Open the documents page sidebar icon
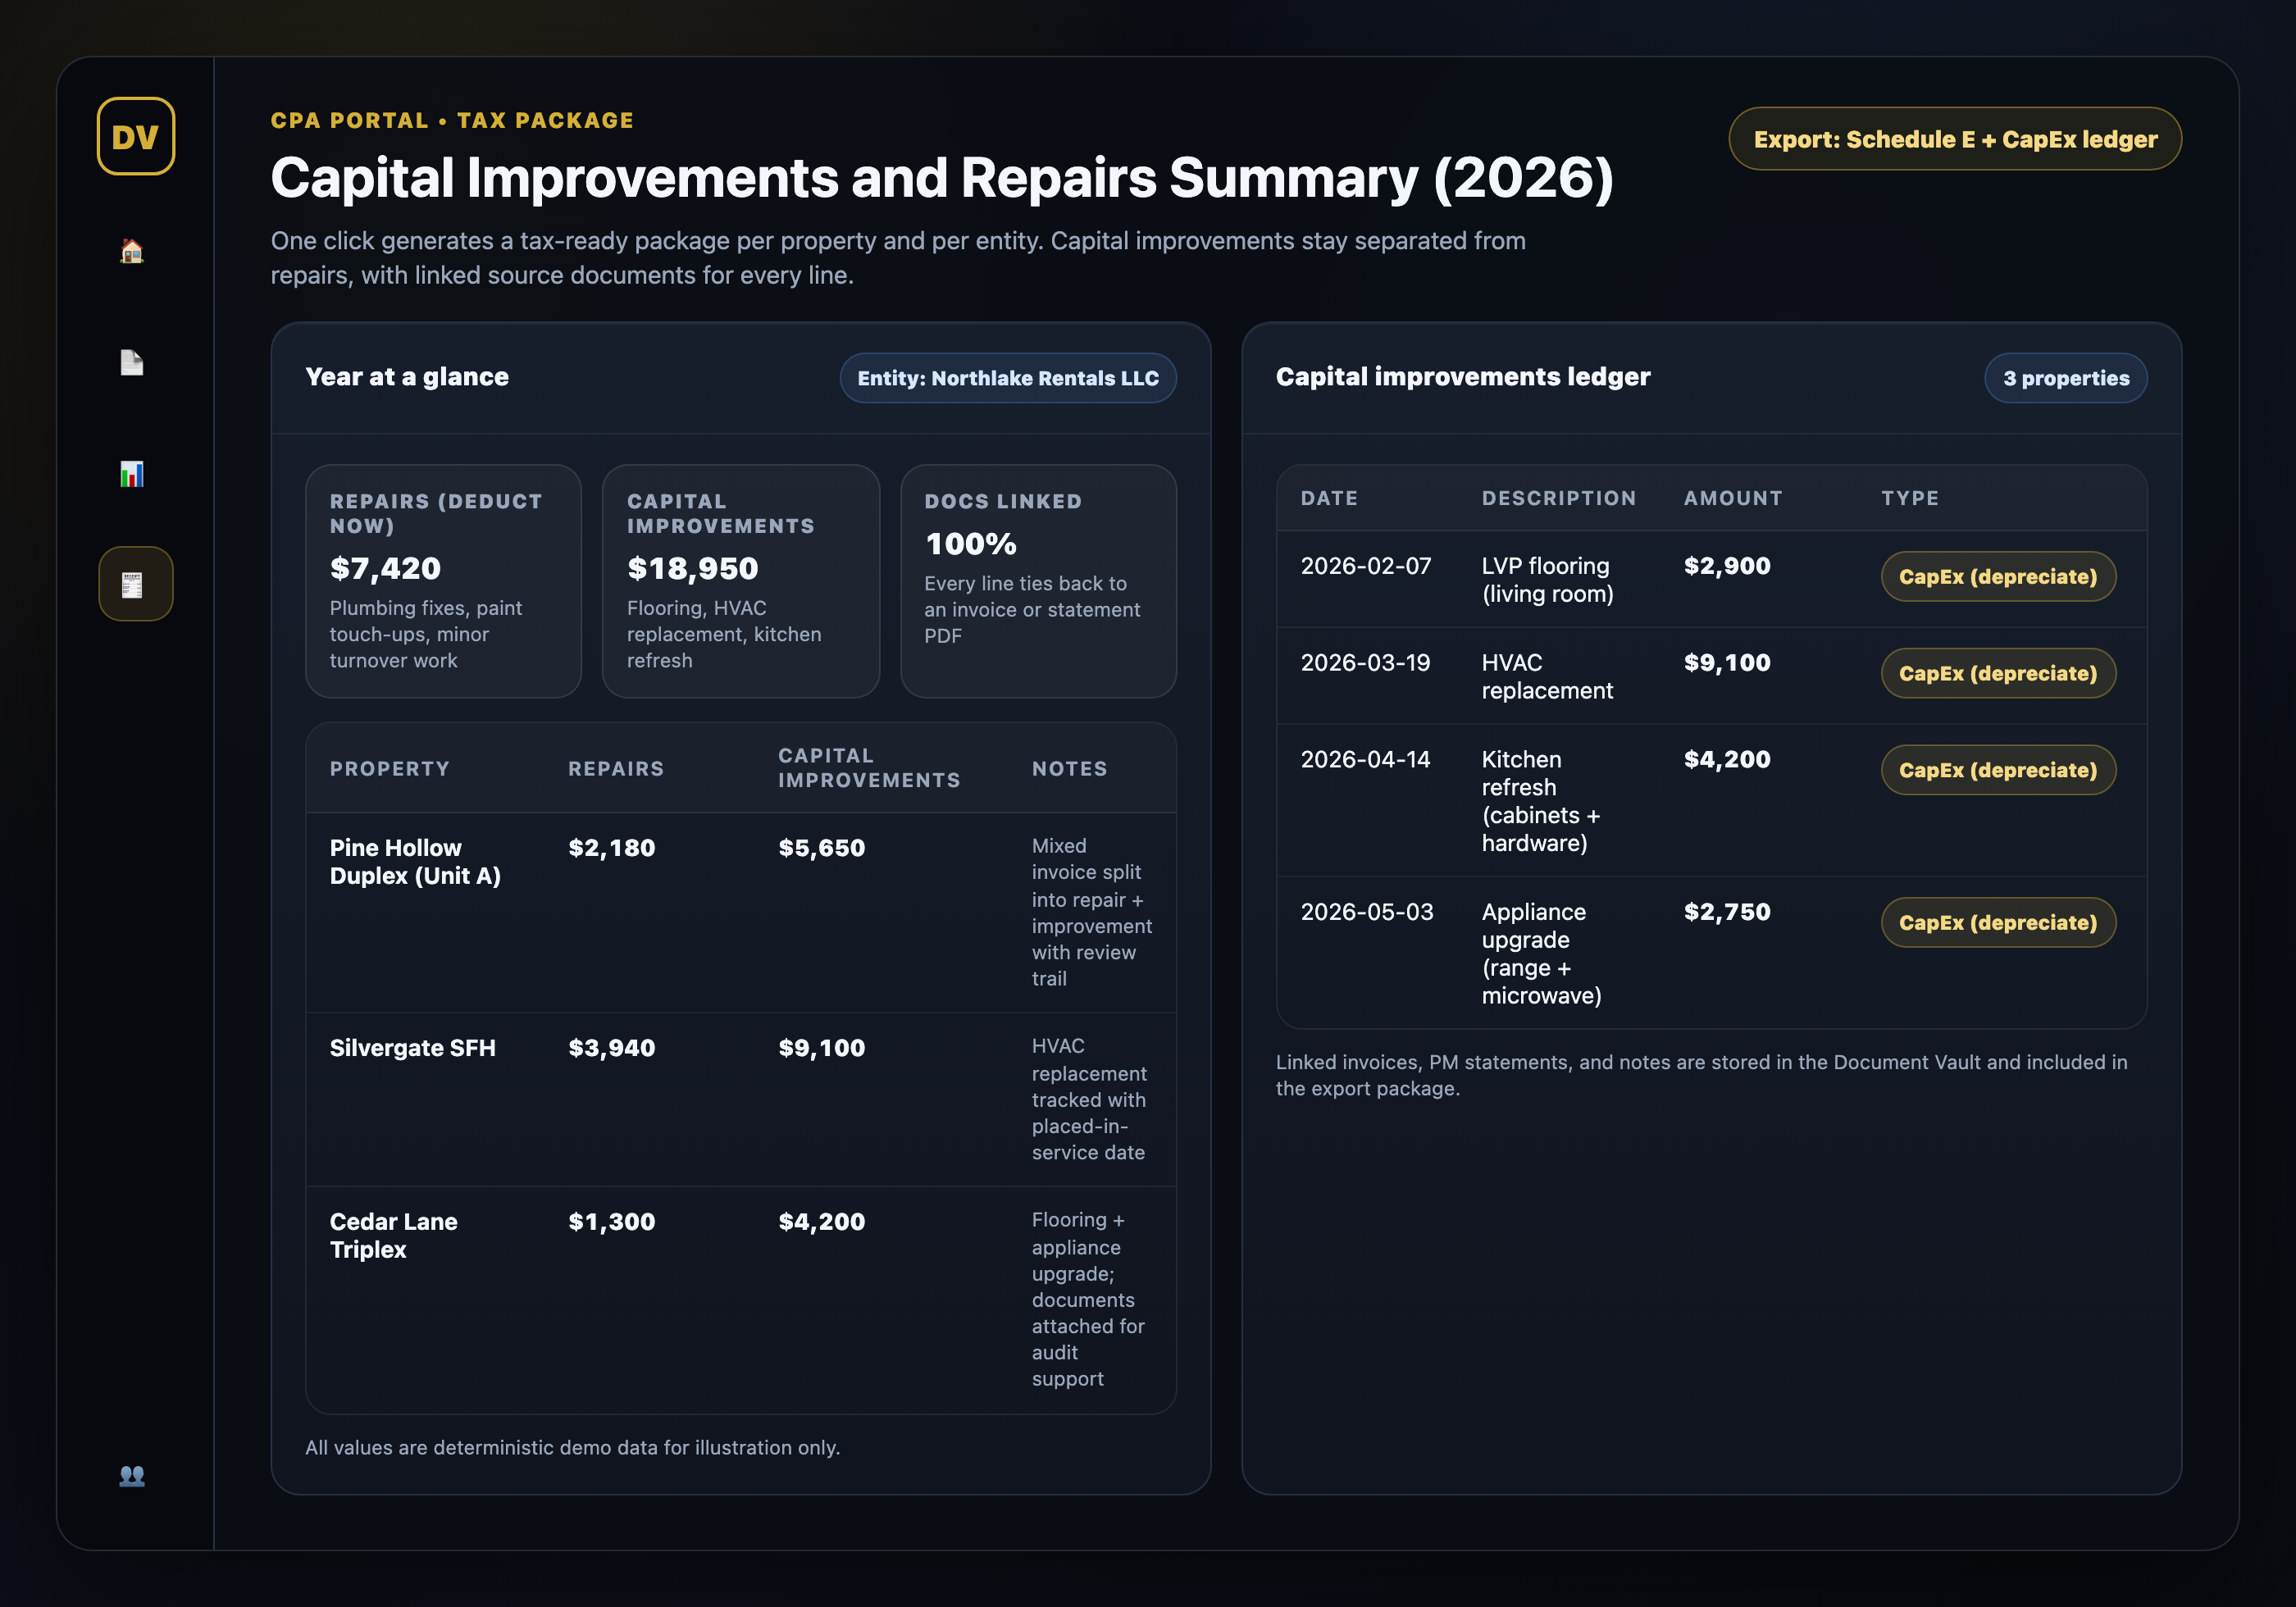 pyautogui.click(x=132, y=362)
